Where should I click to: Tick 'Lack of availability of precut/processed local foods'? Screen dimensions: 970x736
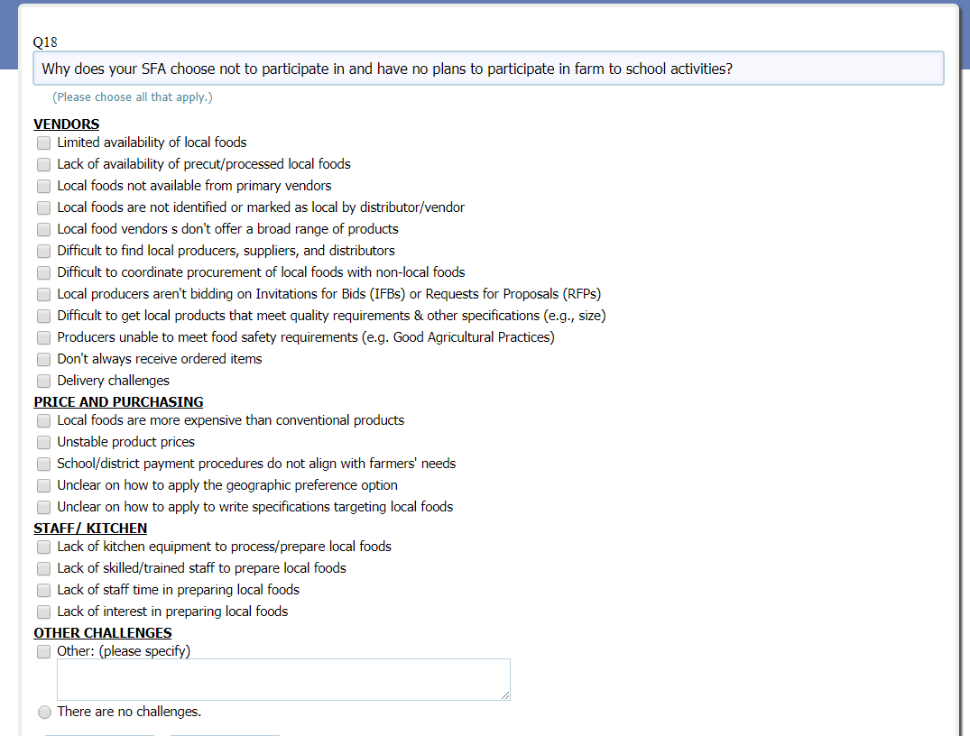(44, 164)
